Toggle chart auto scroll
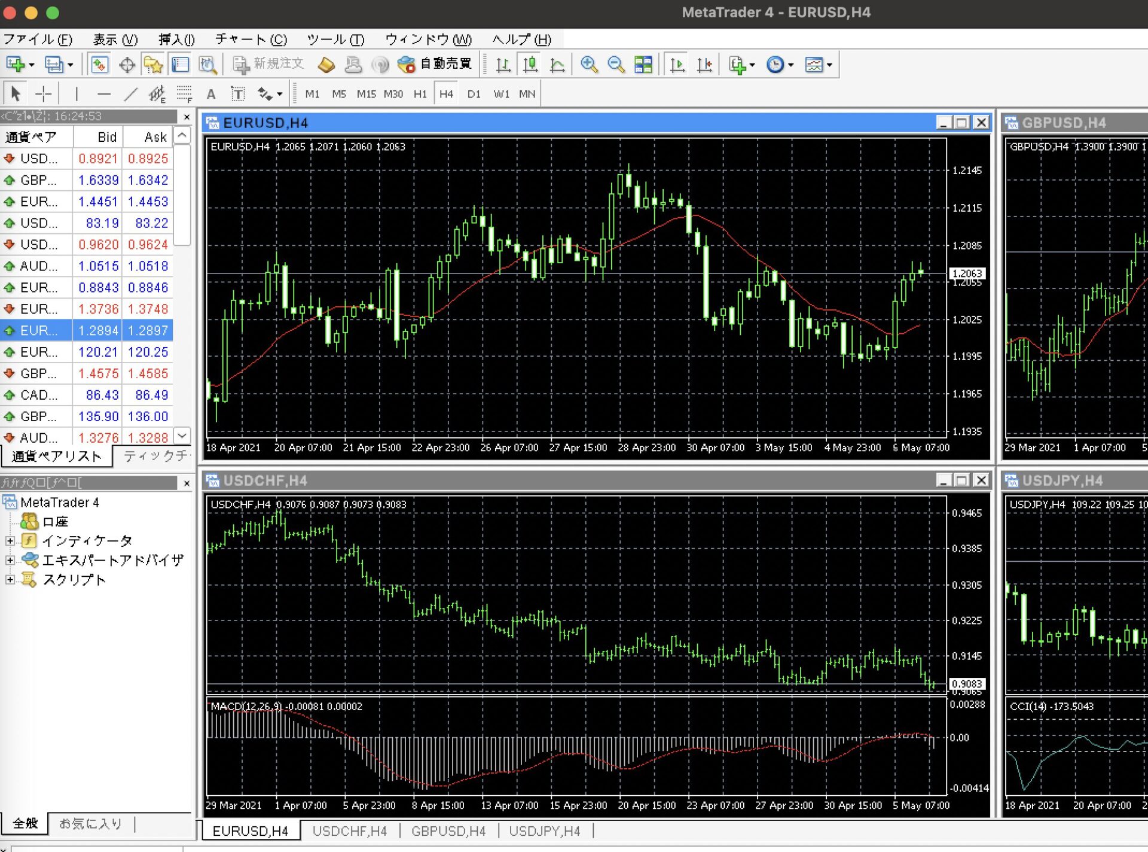Screen dimensions: 1148x852 coord(677,65)
